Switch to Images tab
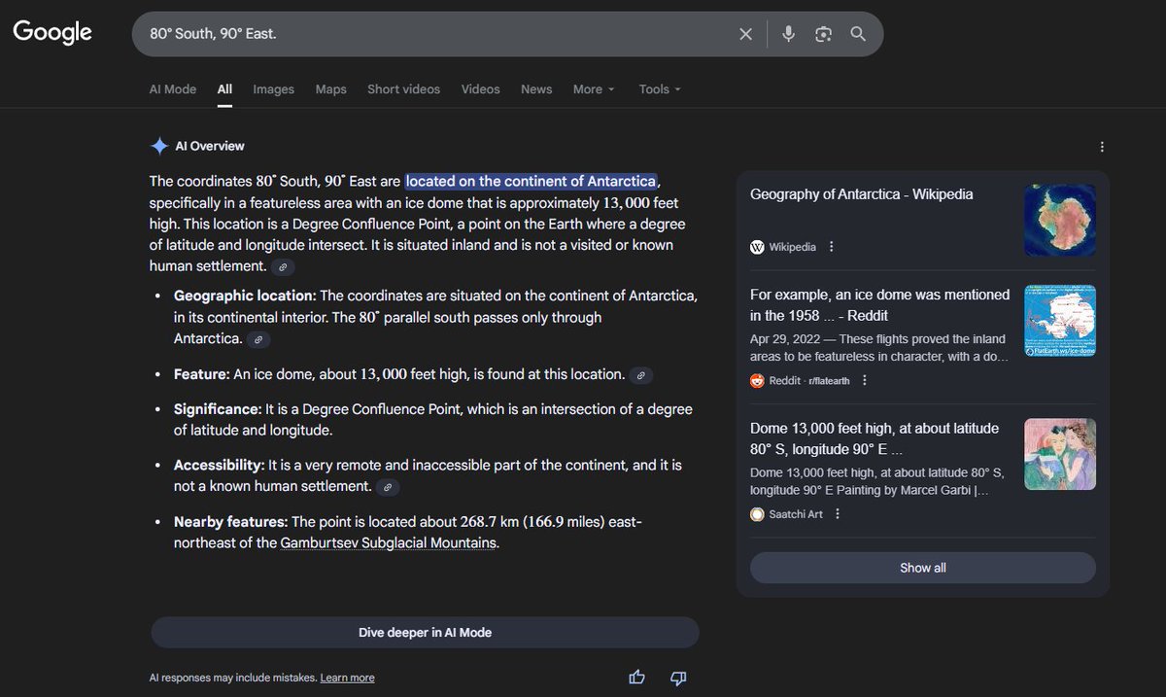 (273, 89)
